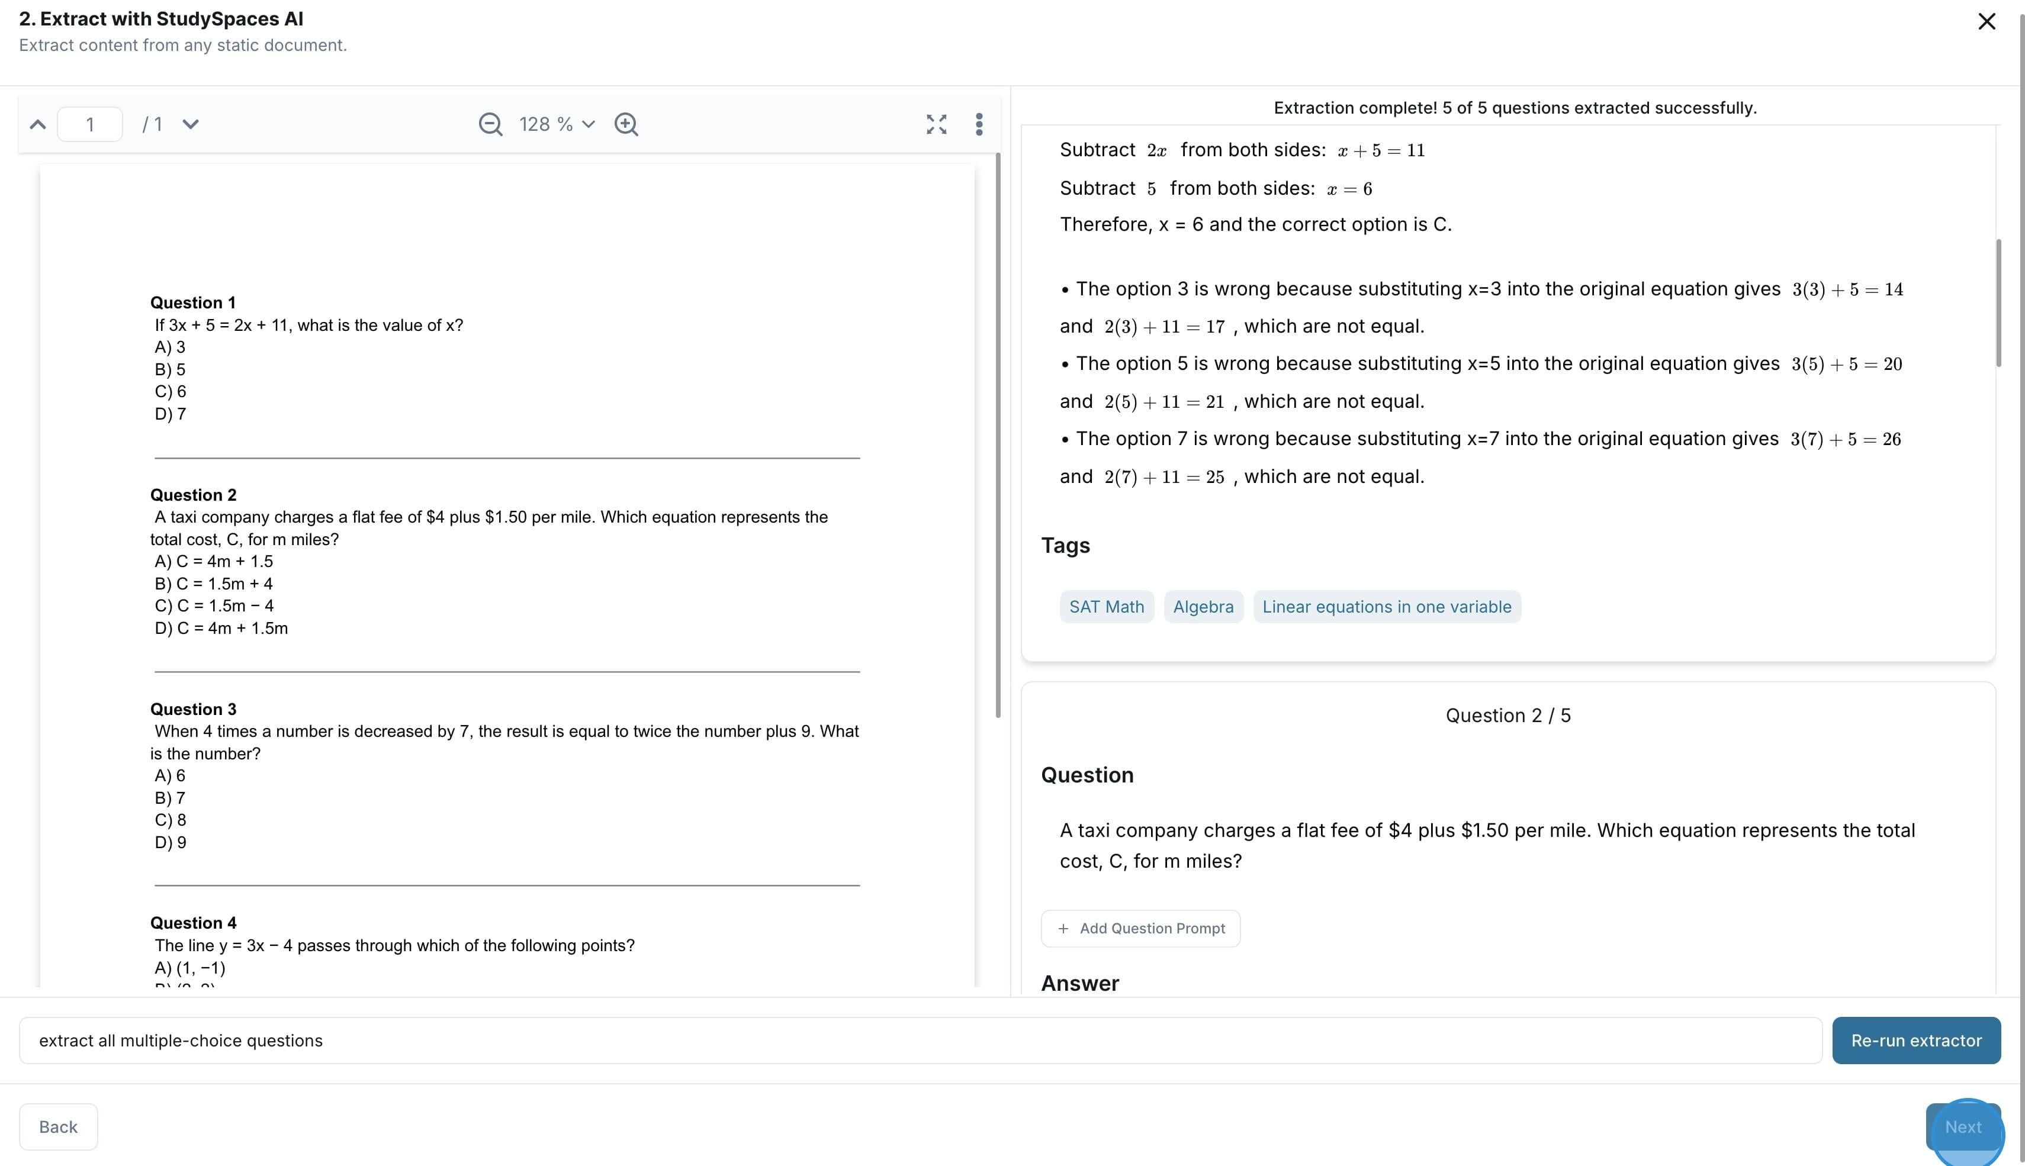Image resolution: width=2025 pixels, height=1166 pixels.
Task: Click the 'Question 2 / 5' card header
Action: pyautogui.click(x=1508, y=715)
